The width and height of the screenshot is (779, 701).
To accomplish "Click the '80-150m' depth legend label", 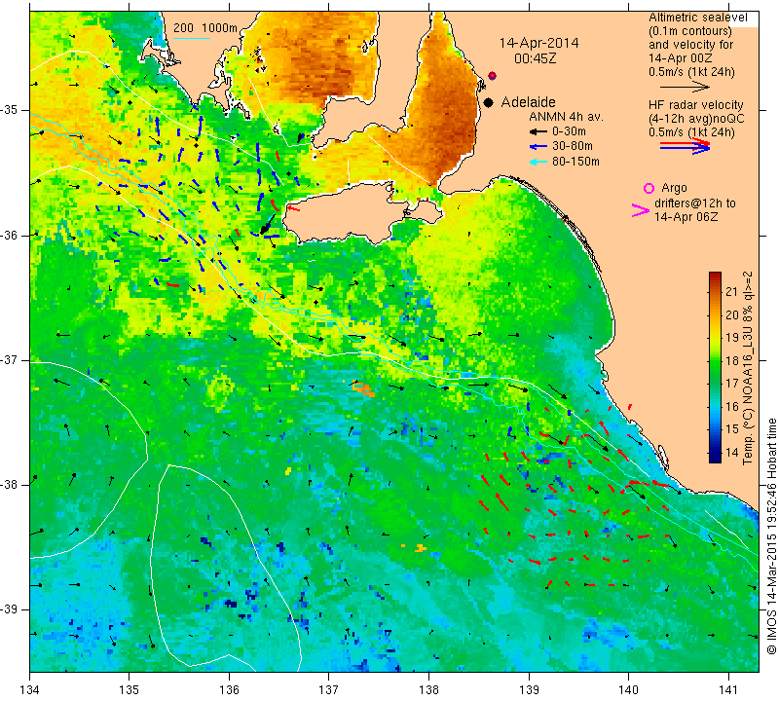I will 575,162.
